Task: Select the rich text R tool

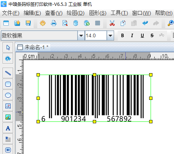Action: 8,139
